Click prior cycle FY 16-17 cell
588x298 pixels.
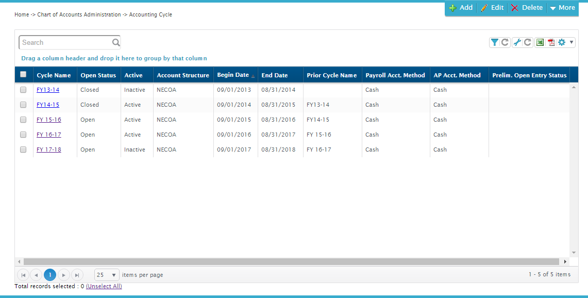319,150
